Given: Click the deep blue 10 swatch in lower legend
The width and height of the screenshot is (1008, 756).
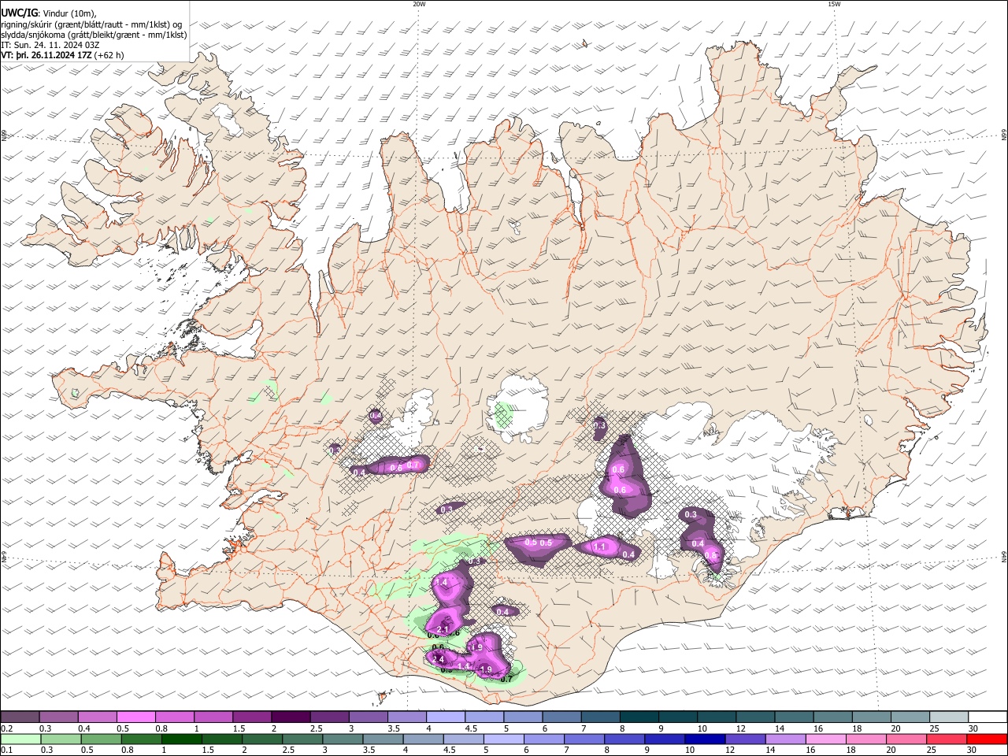Looking at the screenshot, I should coord(705,739).
